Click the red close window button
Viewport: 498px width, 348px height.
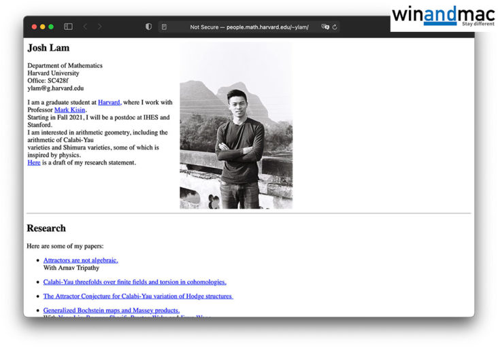(35, 27)
